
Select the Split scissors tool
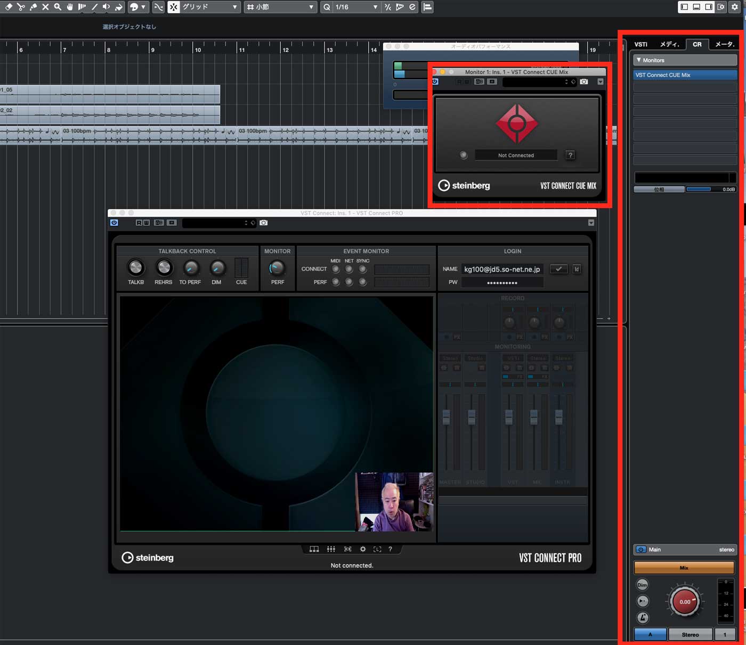(21, 7)
